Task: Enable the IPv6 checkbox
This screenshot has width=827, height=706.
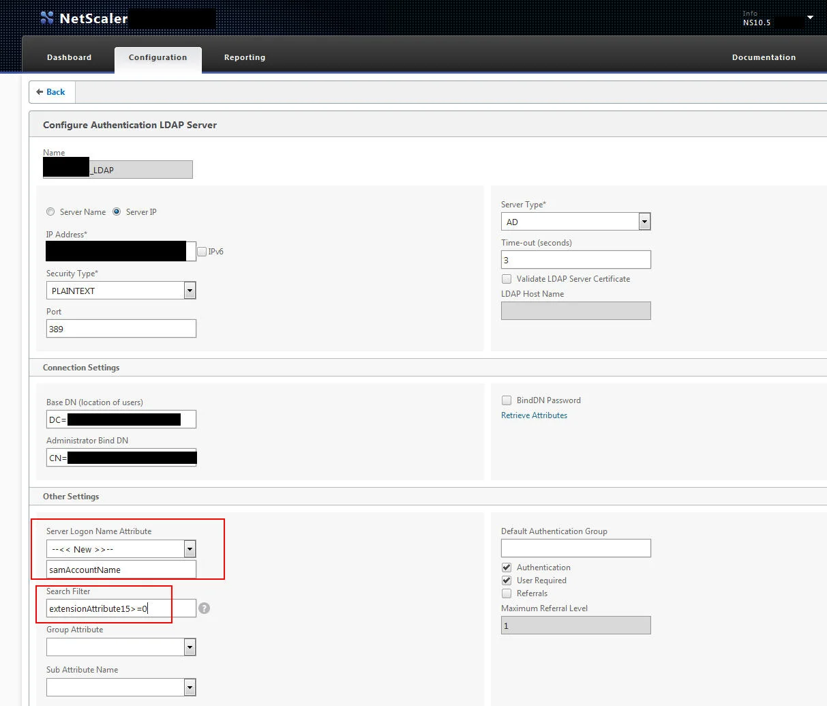Action: 202,251
